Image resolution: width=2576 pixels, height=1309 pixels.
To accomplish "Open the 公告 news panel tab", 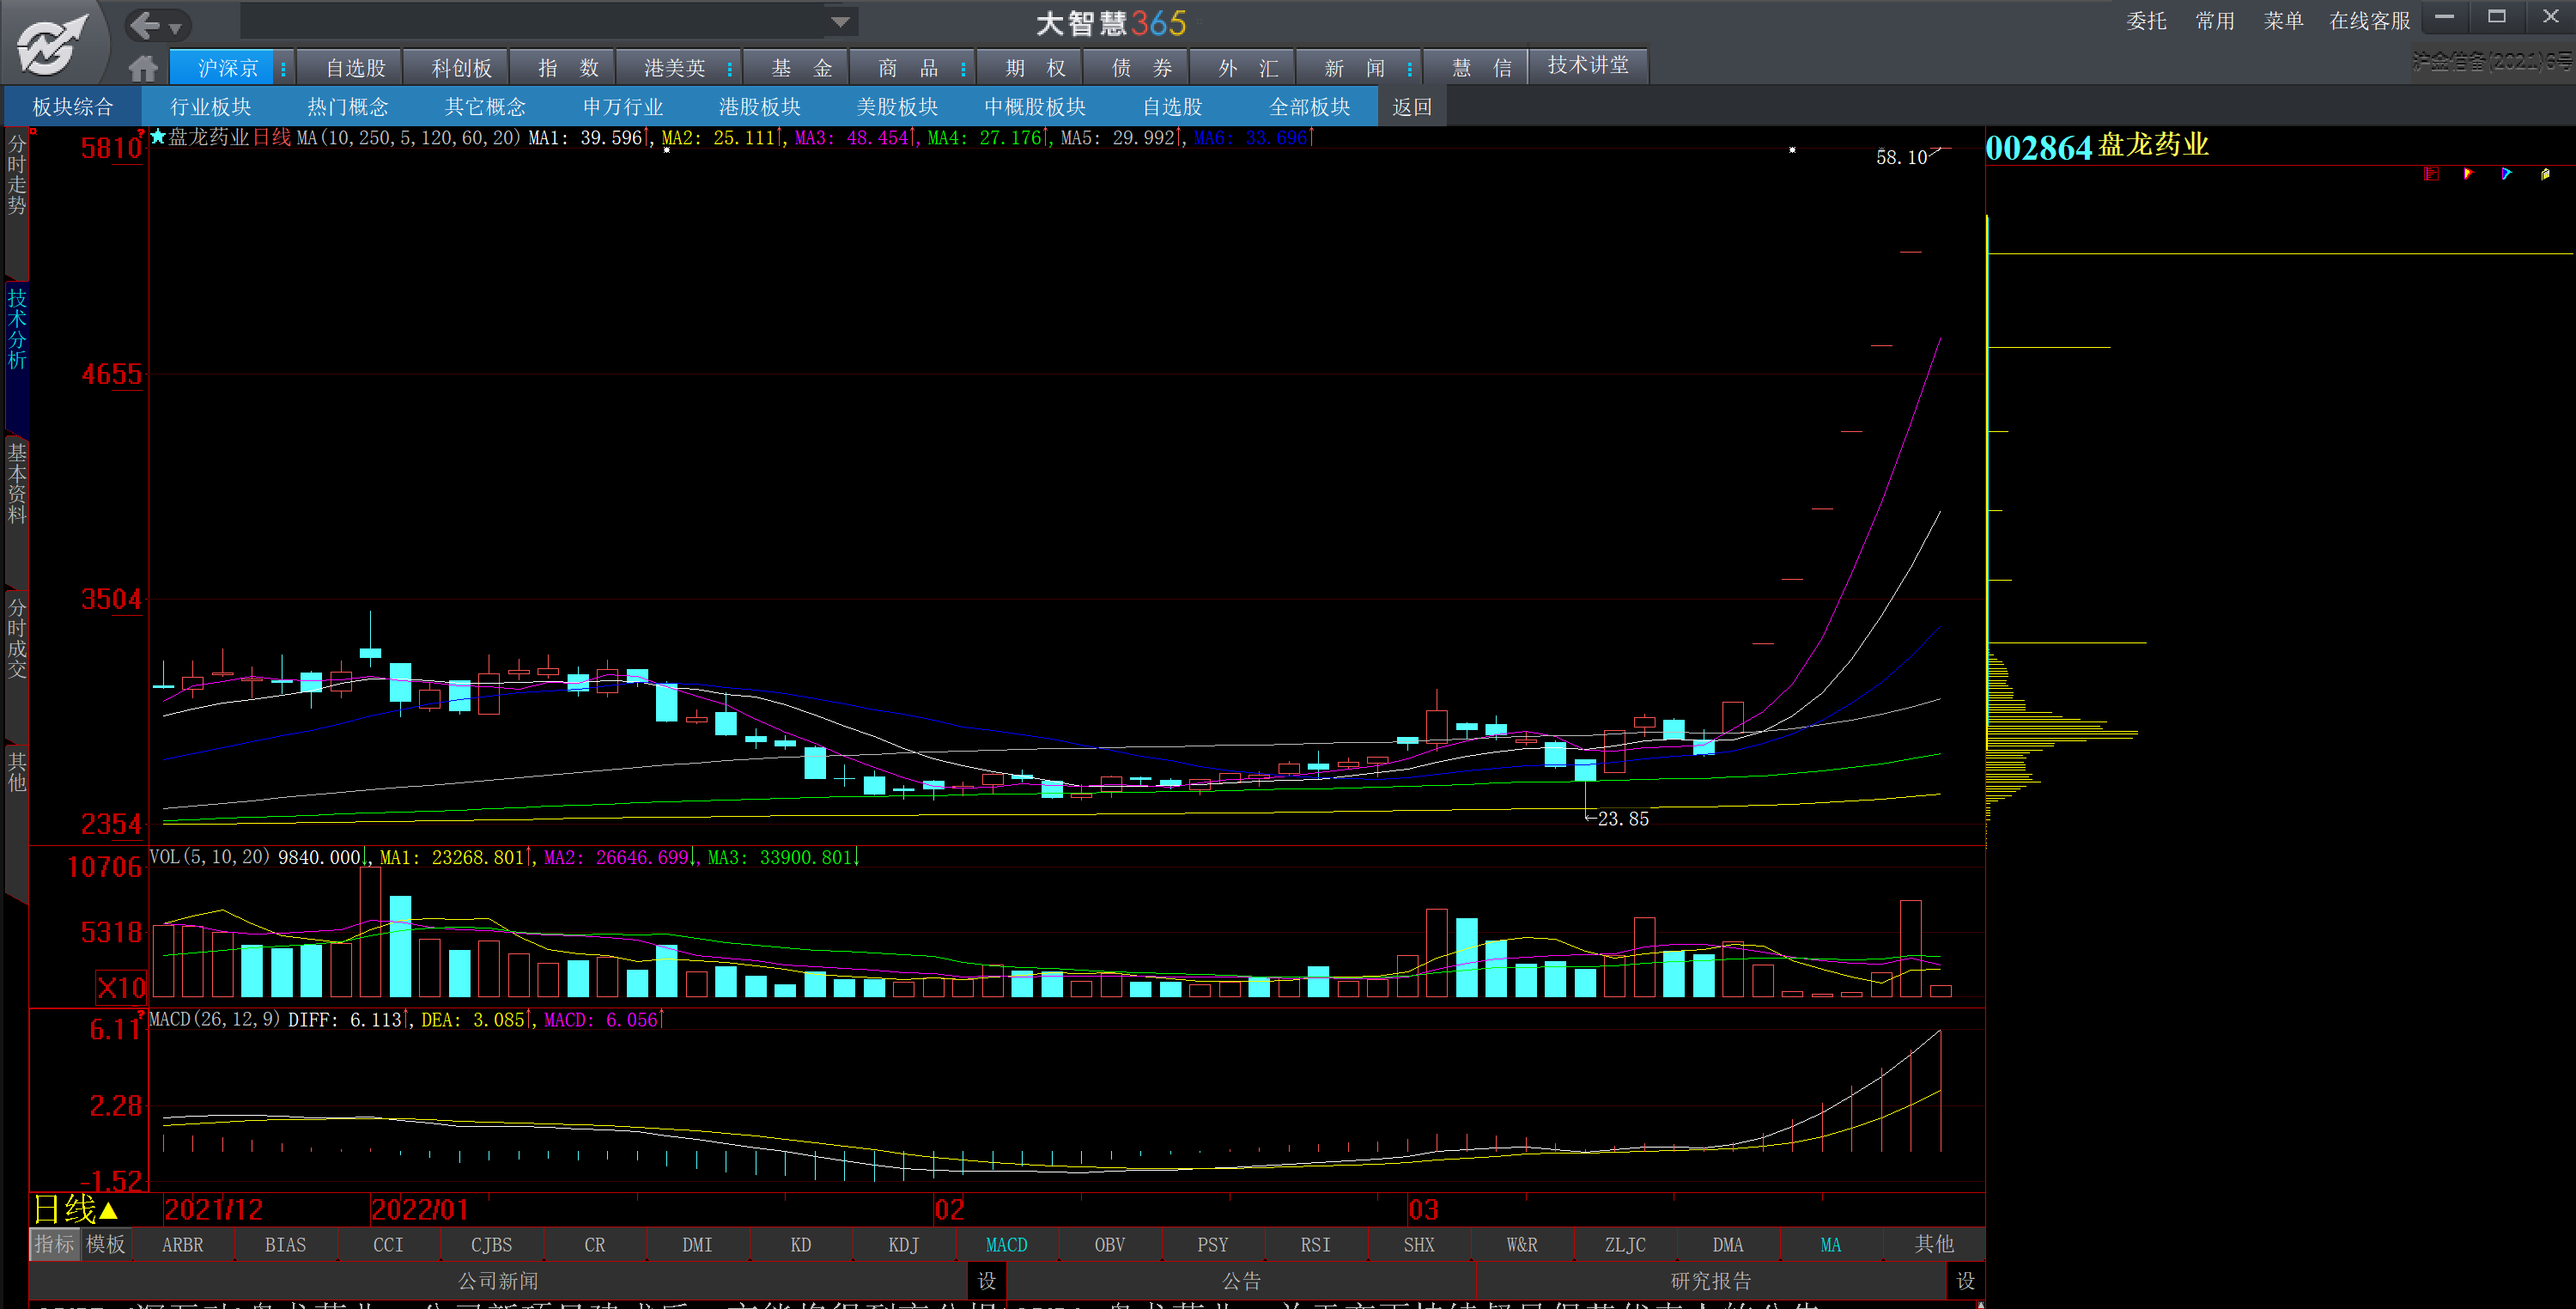I will [1242, 1281].
